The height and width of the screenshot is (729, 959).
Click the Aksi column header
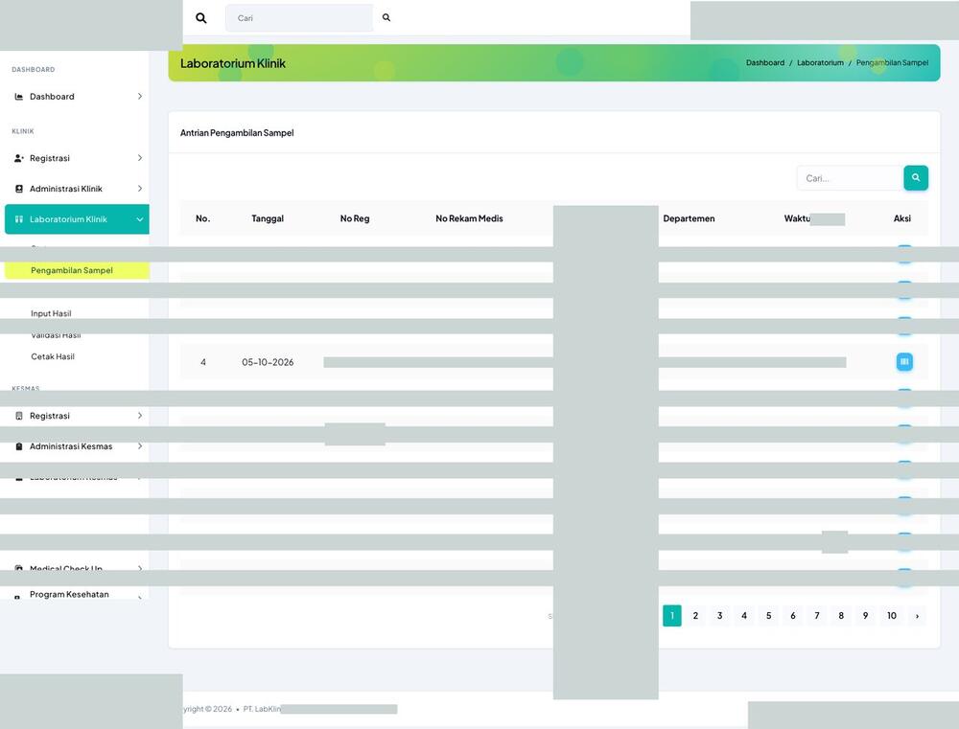[902, 218]
